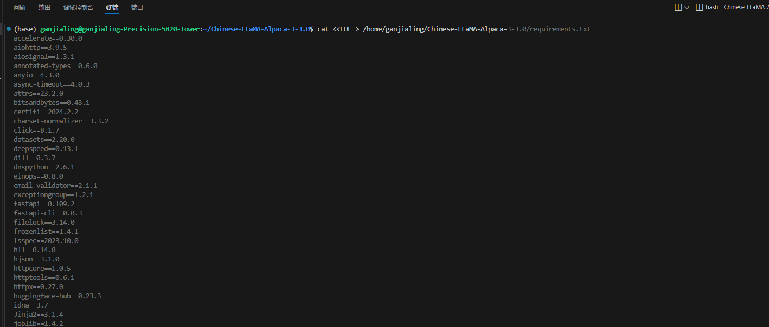Click the line aiohttp==3.9.5
Viewport: 769px width, 327px height.
[x=40, y=48]
